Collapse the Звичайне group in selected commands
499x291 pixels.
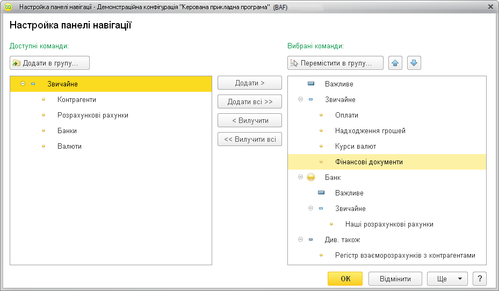300,99
